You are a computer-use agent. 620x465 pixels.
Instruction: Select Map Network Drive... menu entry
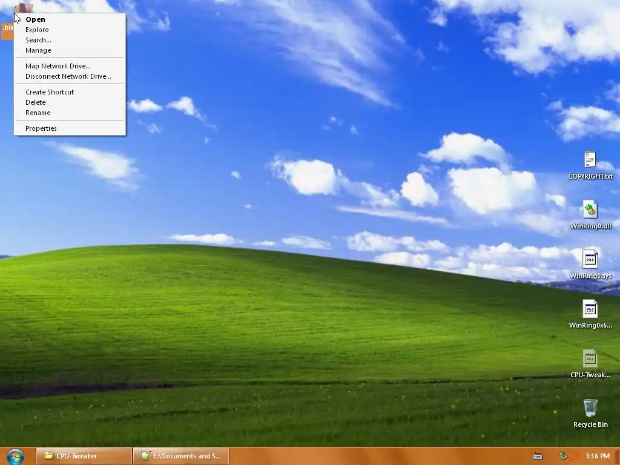click(70, 66)
